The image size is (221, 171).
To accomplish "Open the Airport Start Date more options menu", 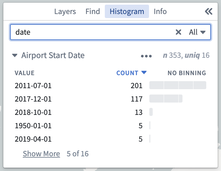I will coord(146,56).
